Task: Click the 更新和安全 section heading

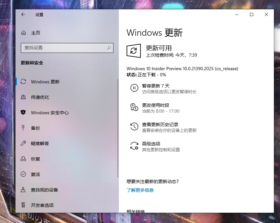Action: click(x=32, y=63)
